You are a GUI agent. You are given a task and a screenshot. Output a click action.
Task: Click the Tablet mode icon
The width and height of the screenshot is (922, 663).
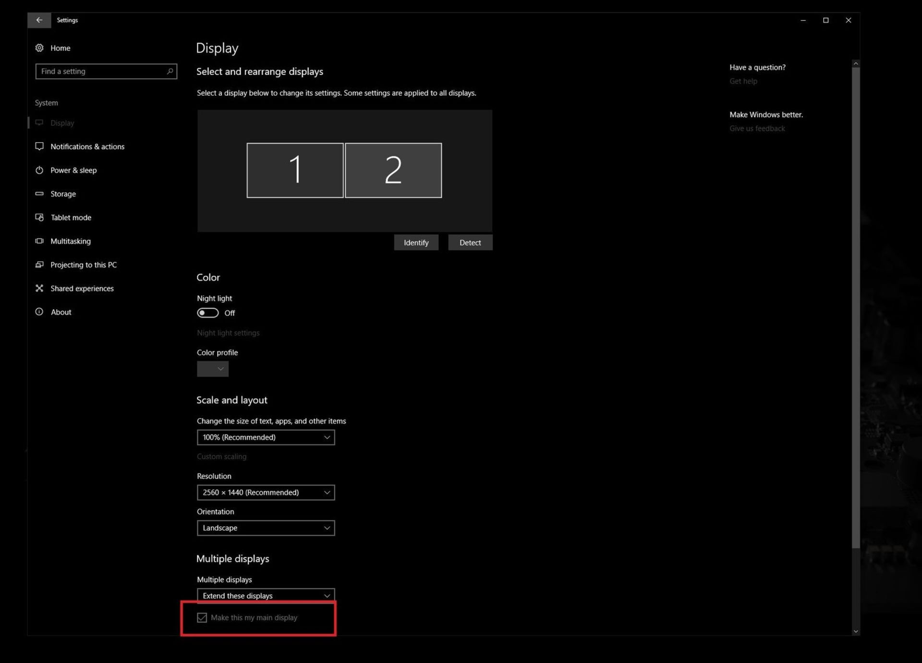click(x=39, y=217)
